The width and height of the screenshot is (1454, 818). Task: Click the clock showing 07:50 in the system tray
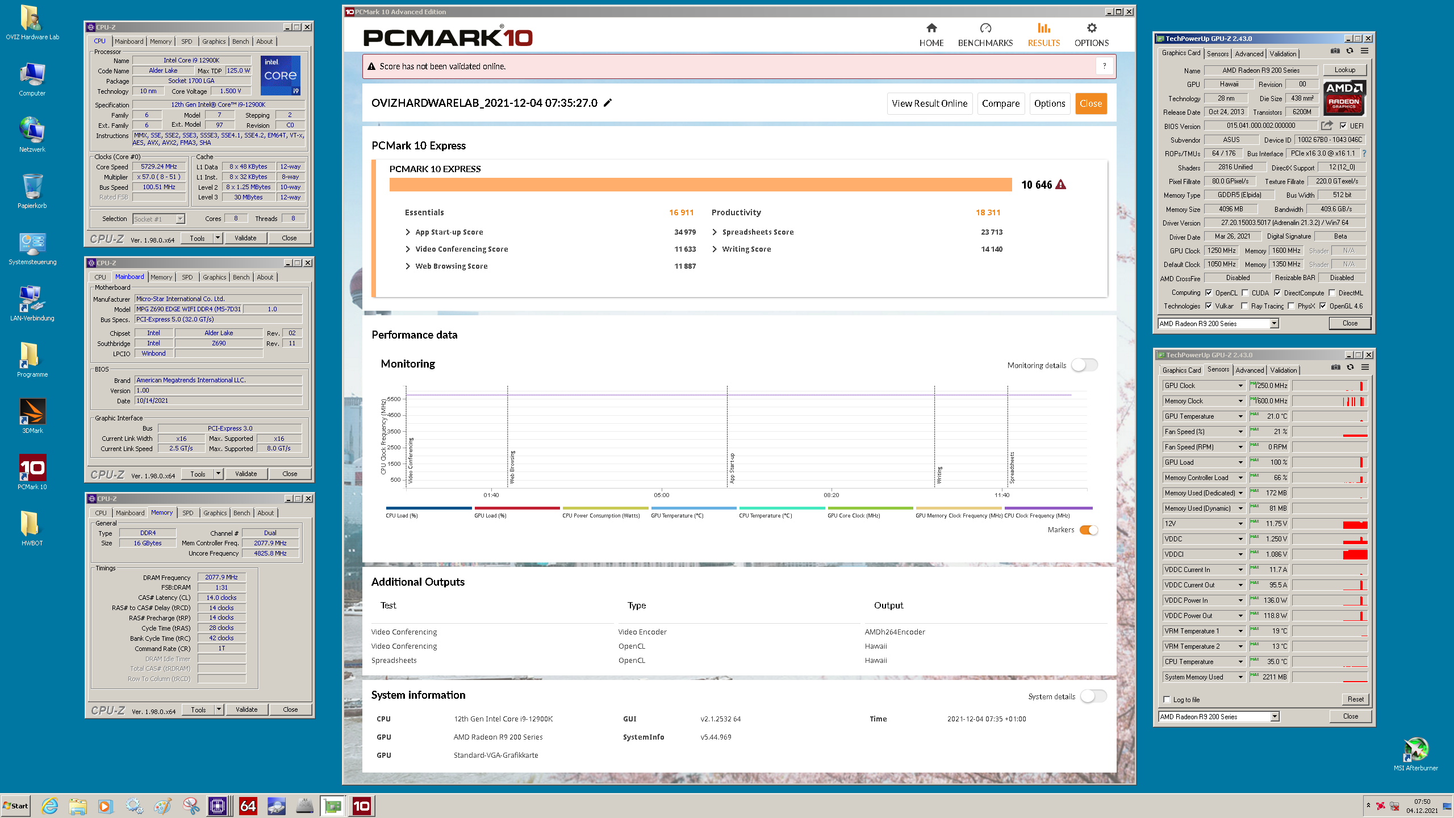pos(1422,802)
